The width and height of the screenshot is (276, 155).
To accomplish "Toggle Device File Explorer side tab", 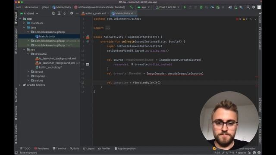I will point(260,130).
